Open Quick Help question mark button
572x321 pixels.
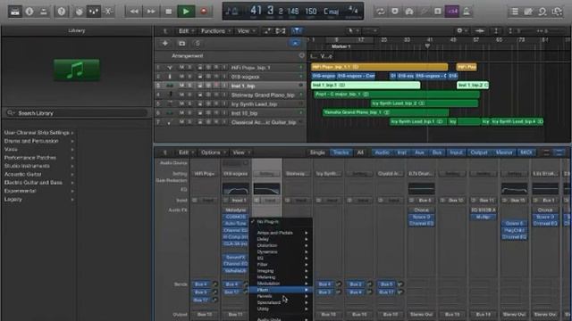[62, 12]
